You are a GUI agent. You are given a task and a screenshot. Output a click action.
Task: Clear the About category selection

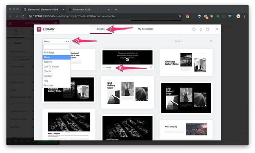point(66,41)
